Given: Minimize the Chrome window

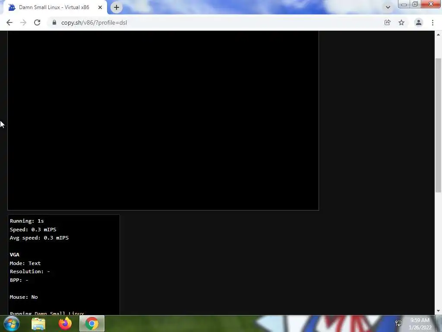Looking at the screenshot, I should click(404, 4).
